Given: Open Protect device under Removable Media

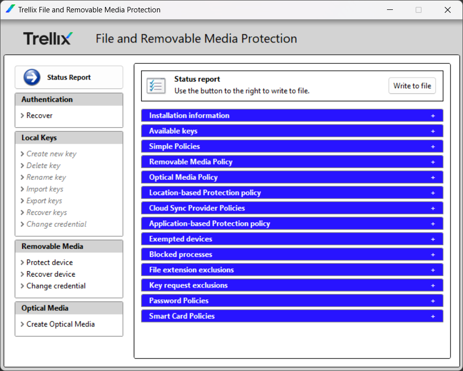Looking at the screenshot, I should coord(49,262).
